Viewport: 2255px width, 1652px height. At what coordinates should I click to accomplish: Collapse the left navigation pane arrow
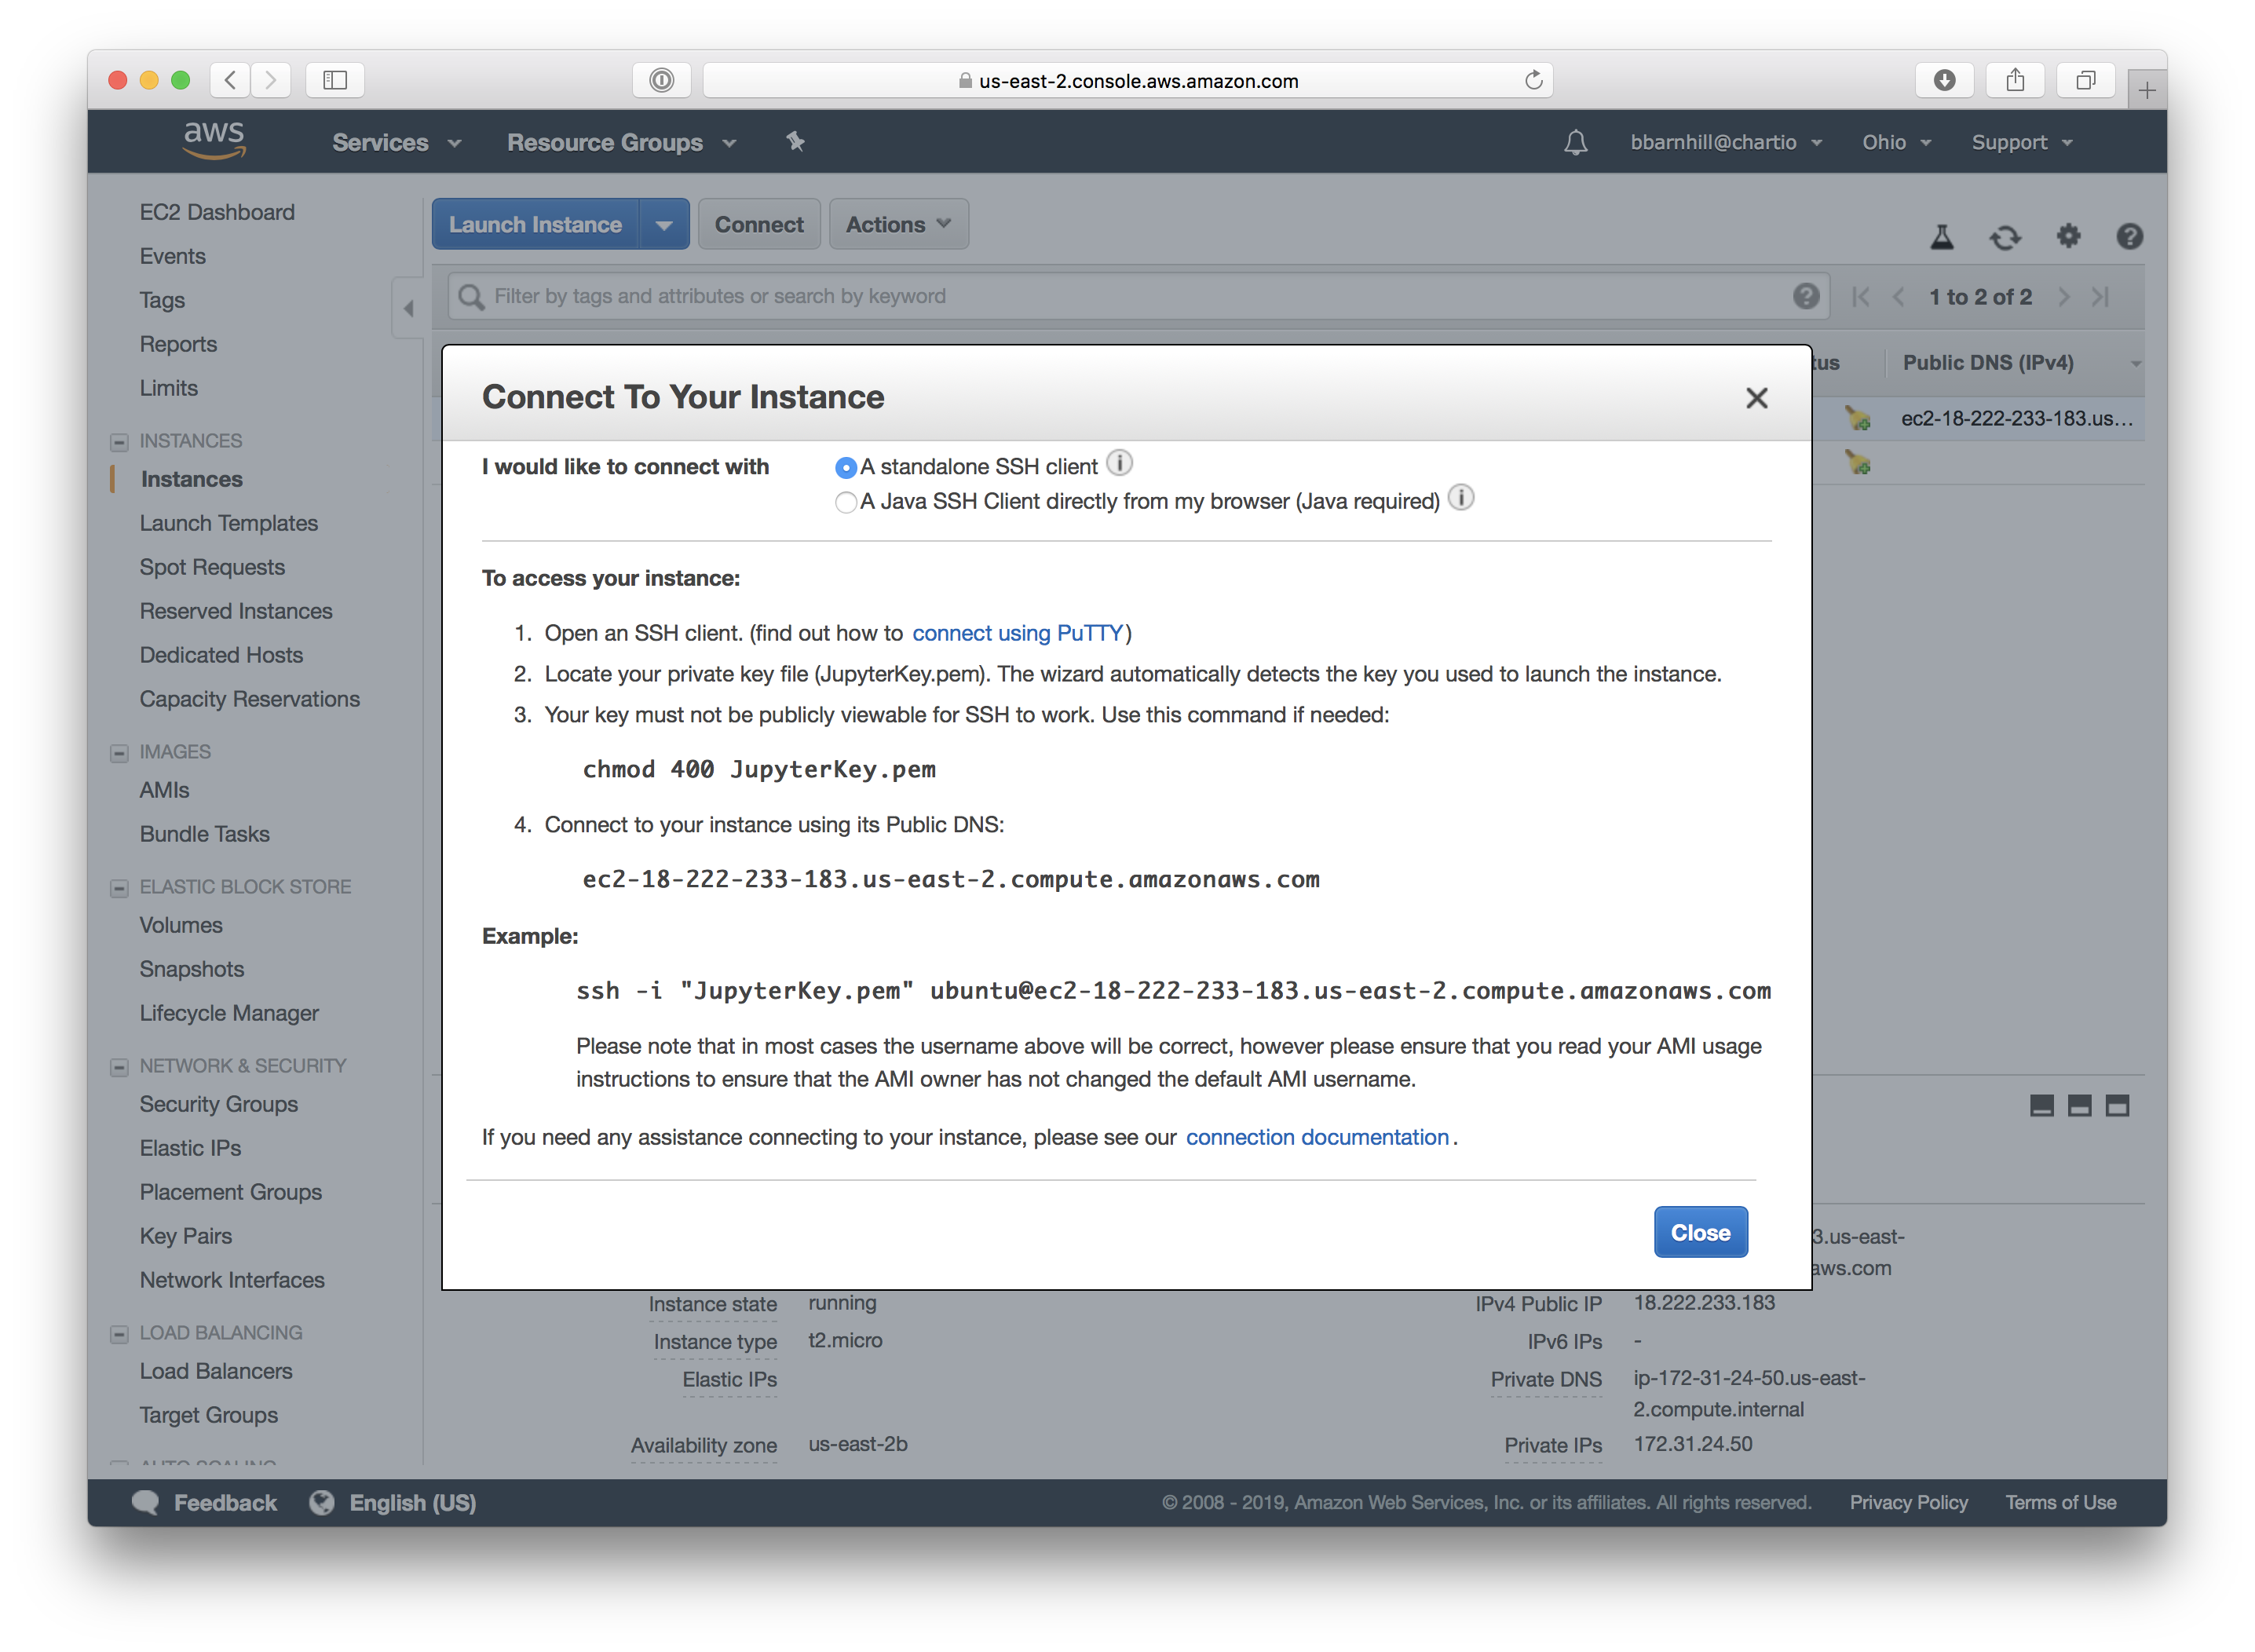pyautogui.click(x=408, y=308)
